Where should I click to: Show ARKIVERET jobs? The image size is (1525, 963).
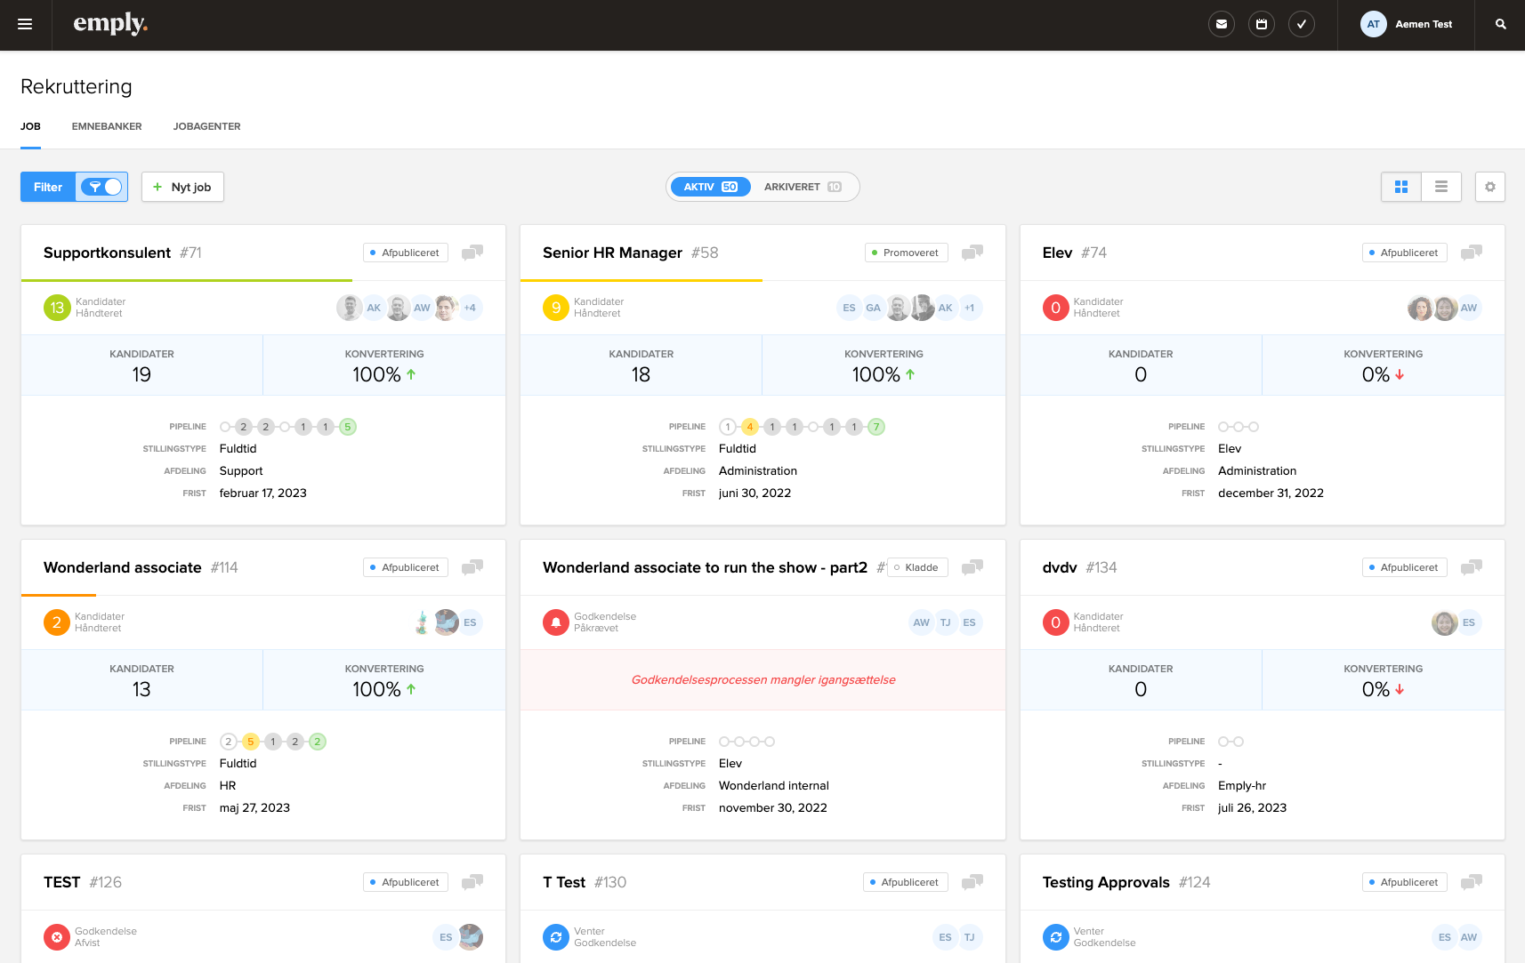[x=802, y=187]
